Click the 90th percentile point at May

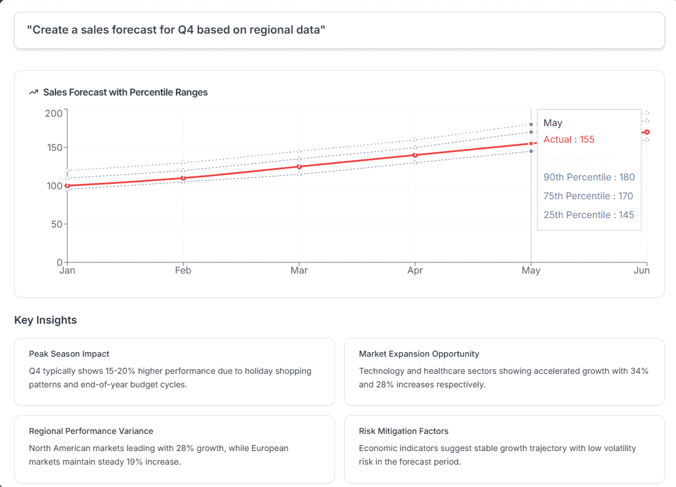[x=531, y=124]
